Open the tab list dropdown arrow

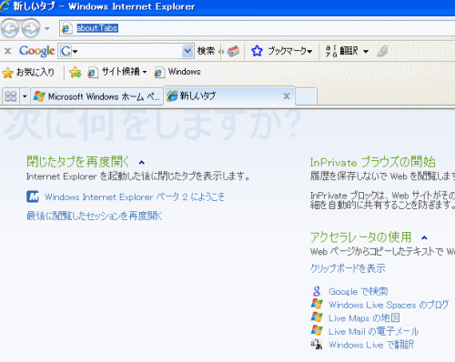point(25,96)
